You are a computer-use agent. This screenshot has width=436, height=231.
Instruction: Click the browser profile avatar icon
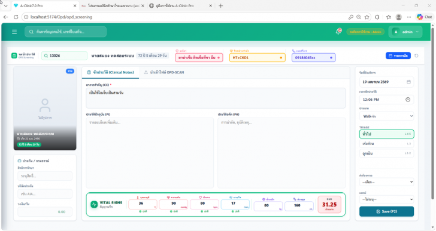point(398,17)
